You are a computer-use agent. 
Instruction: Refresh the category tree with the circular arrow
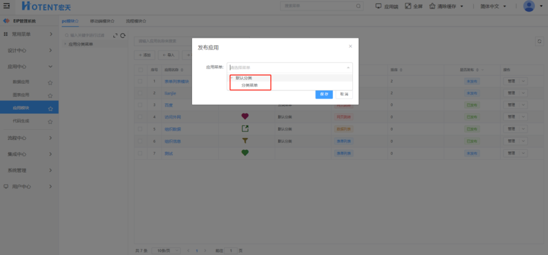[x=123, y=36]
